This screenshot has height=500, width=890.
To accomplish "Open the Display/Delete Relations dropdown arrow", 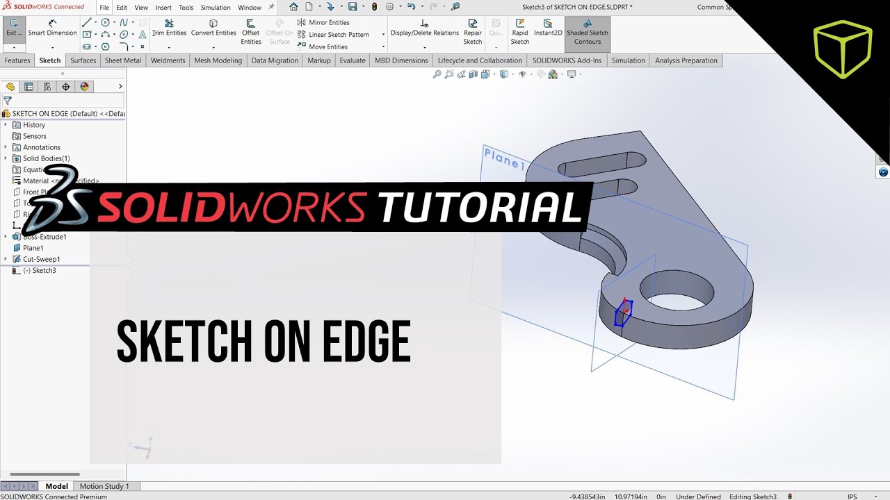I will pyautogui.click(x=424, y=47).
